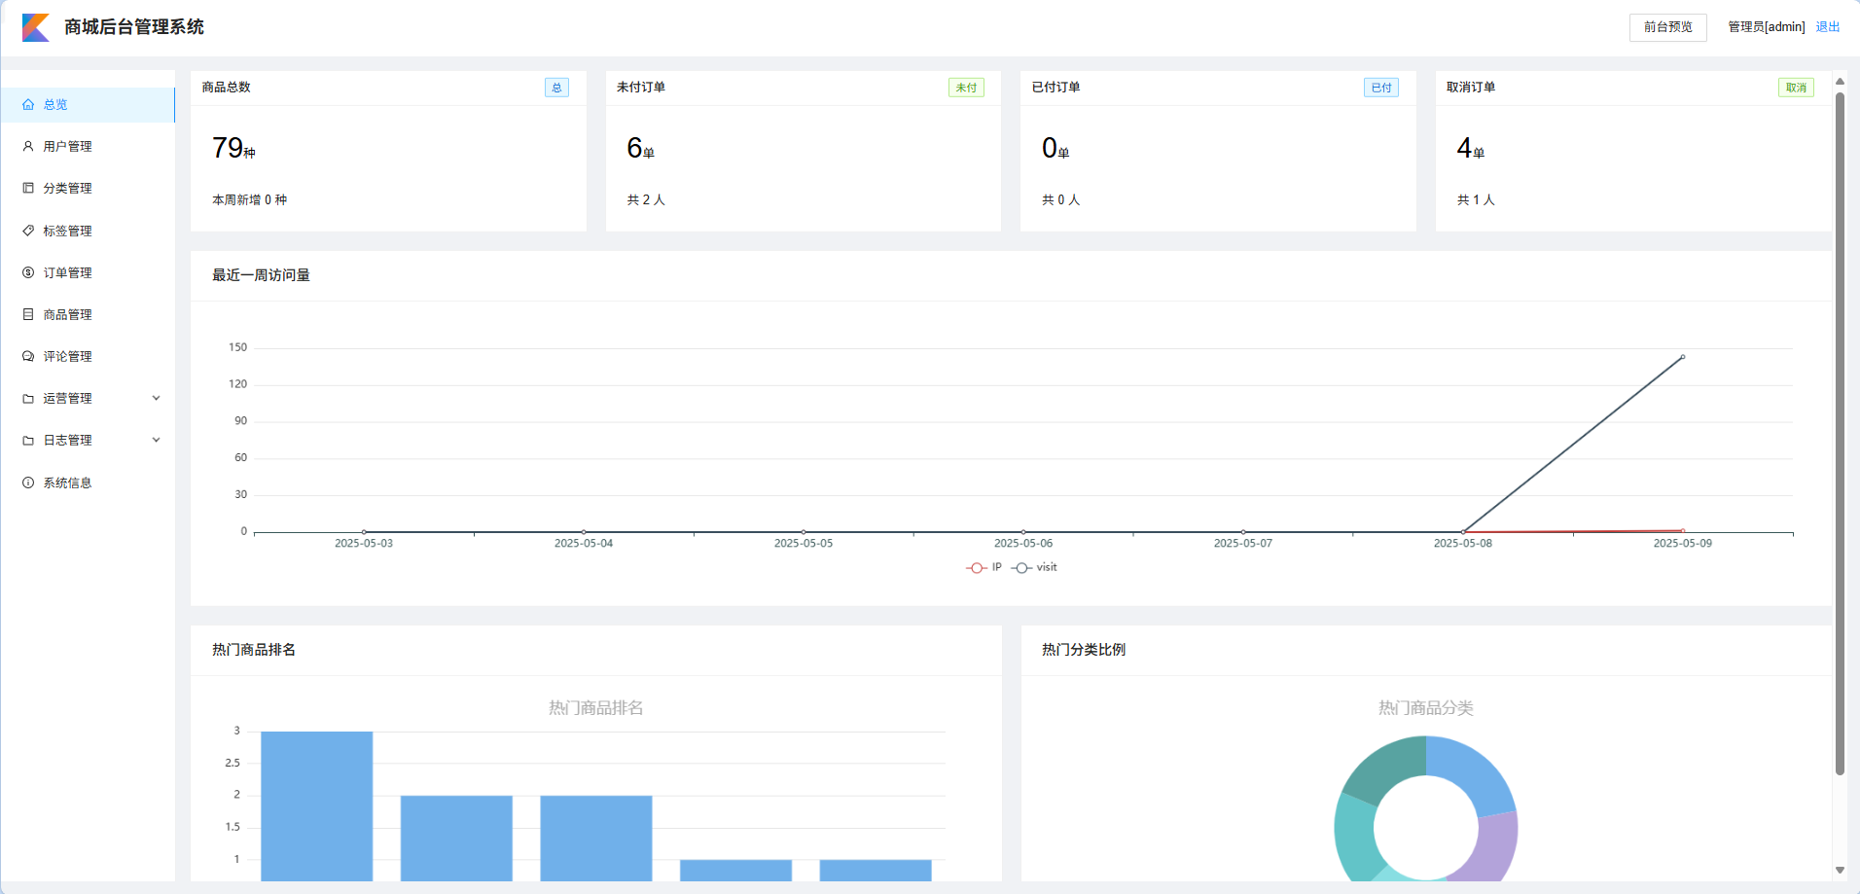
Task: Click the vertical scrollbar thumb
Action: coord(1840,433)
